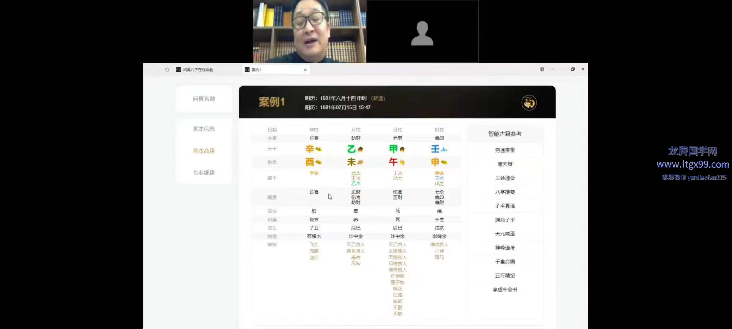The width and height of the screenshot is (732, 329).
Task: Click the presenter's webcam video thumbnail
Action: [309, 31]
